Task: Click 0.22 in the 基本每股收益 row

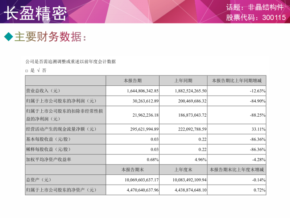Action: point(203,140)
